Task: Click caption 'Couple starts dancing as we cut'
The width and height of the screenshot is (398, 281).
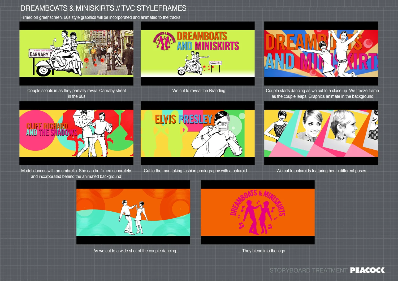Action: point(322,93)
